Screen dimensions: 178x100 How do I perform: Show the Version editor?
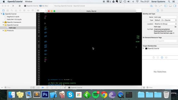click(160, 6)
